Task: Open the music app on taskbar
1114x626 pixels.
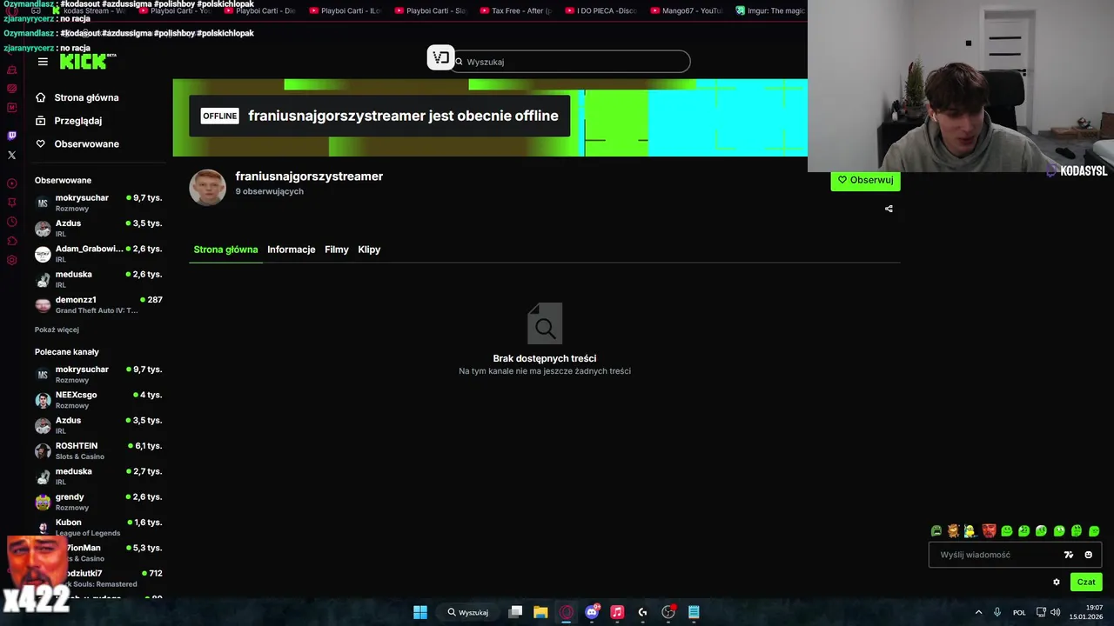Action: tap(617, 612)
